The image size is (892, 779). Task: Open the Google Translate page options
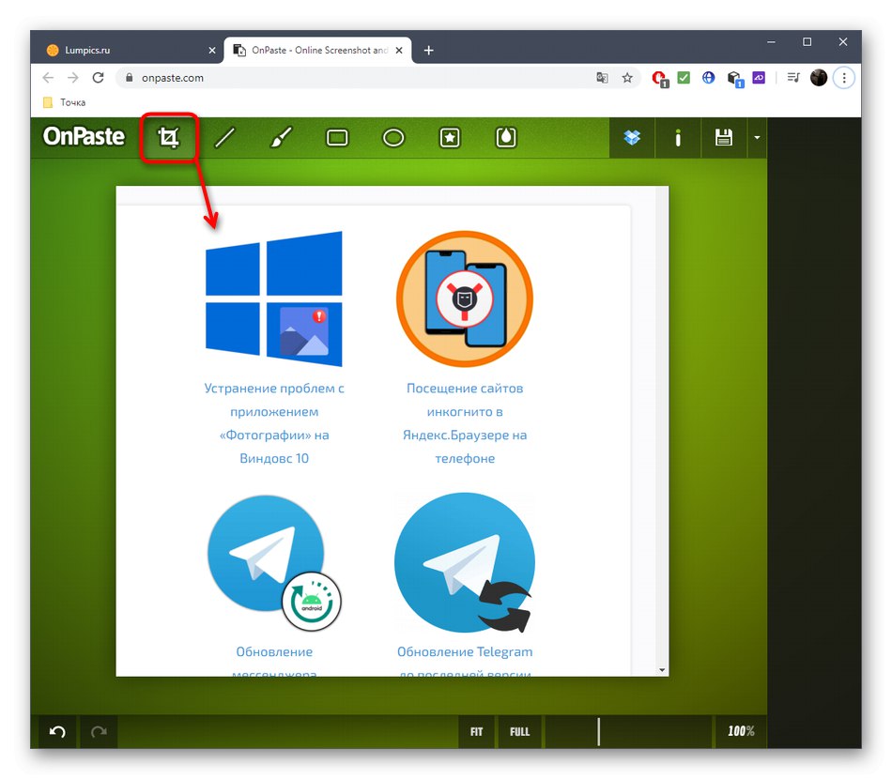pos(602,78)
